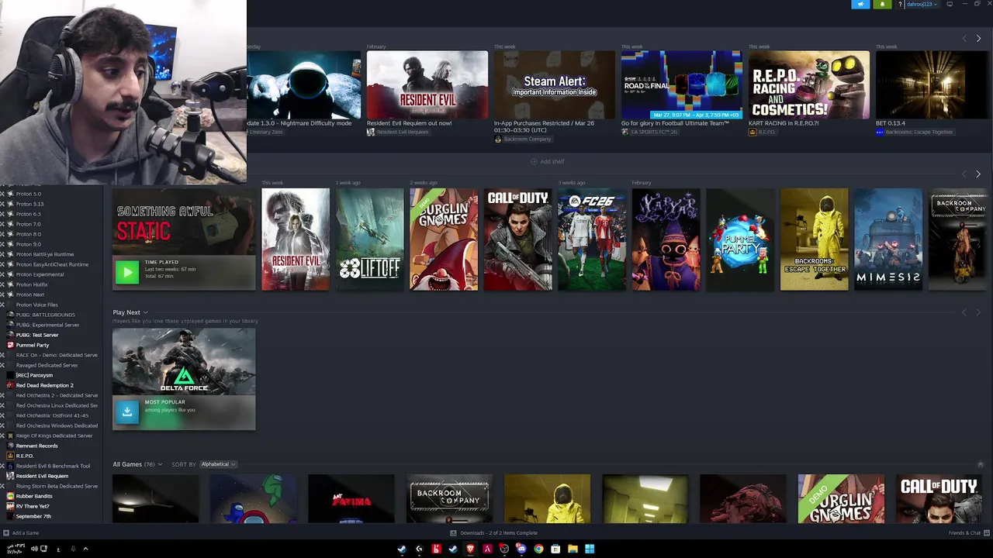
Task: Select Resident Evil Requiem in library list
Action: click(x=42, y=476)
